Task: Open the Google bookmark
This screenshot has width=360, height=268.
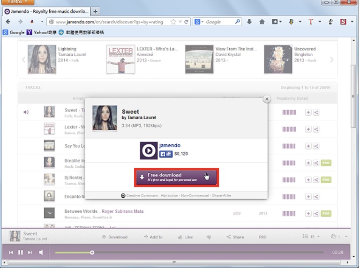Action: point(14,32)
